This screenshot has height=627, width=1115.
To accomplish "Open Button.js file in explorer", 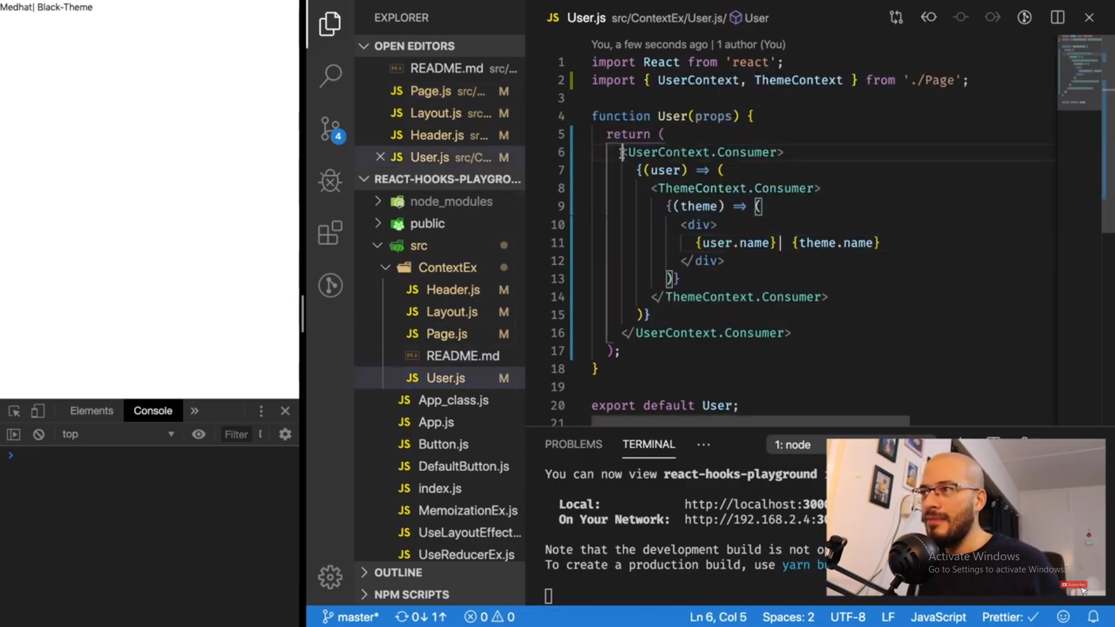I will point(440,444).
